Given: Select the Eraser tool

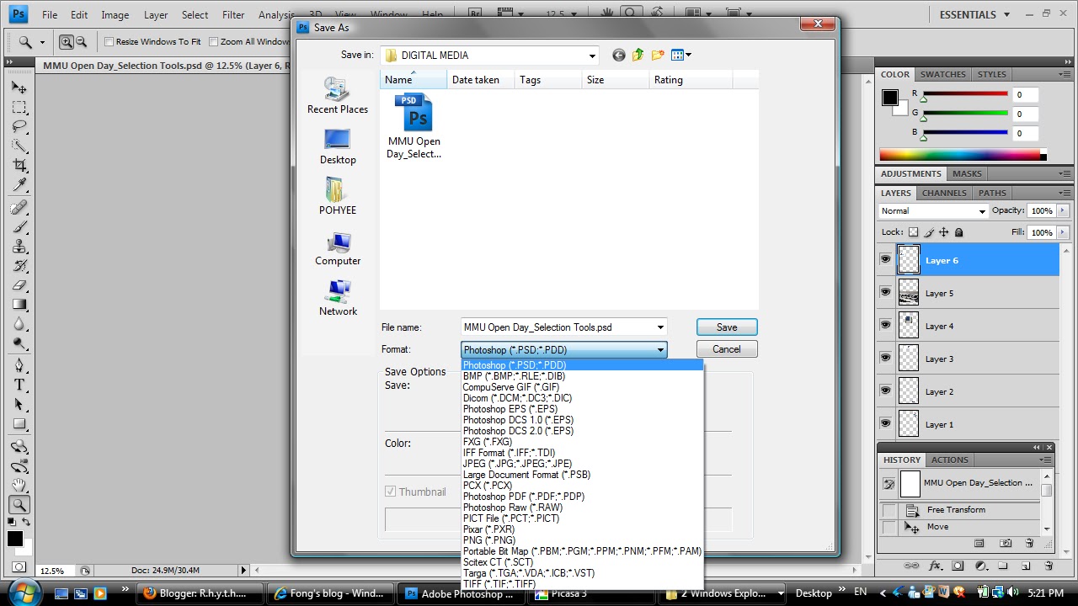Looking at the screenshot, I should (19, 285).
